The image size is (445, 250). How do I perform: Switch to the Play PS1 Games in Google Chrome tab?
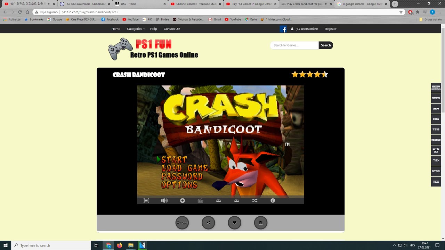click(x=250, y=4)
